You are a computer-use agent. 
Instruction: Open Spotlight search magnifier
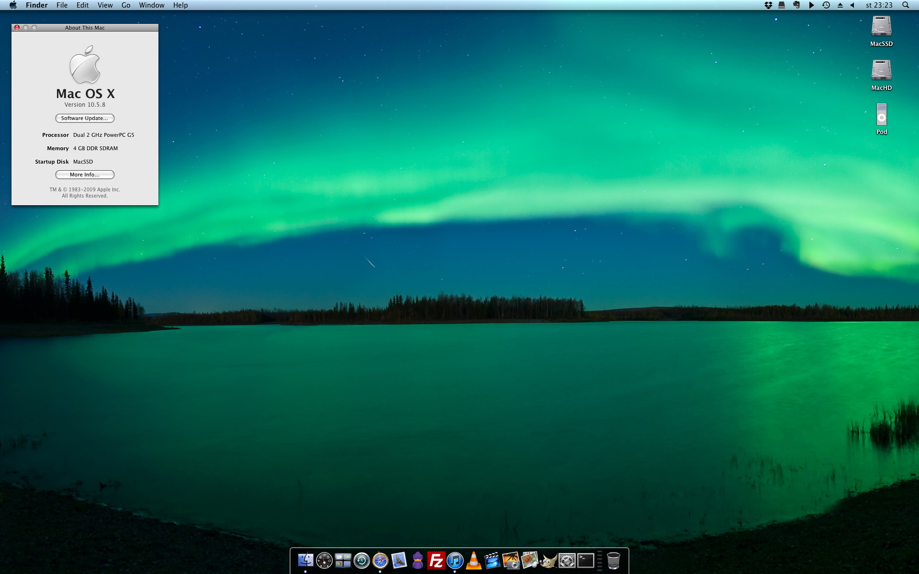tap(905, 5)
